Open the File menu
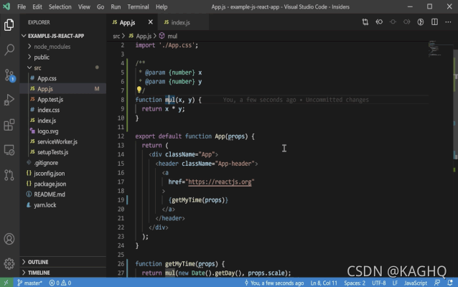 pos(22,6)
